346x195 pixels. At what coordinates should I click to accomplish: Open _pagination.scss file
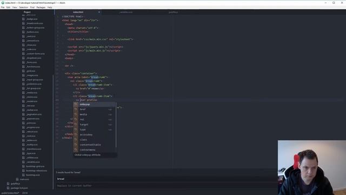tap(34, 114)
